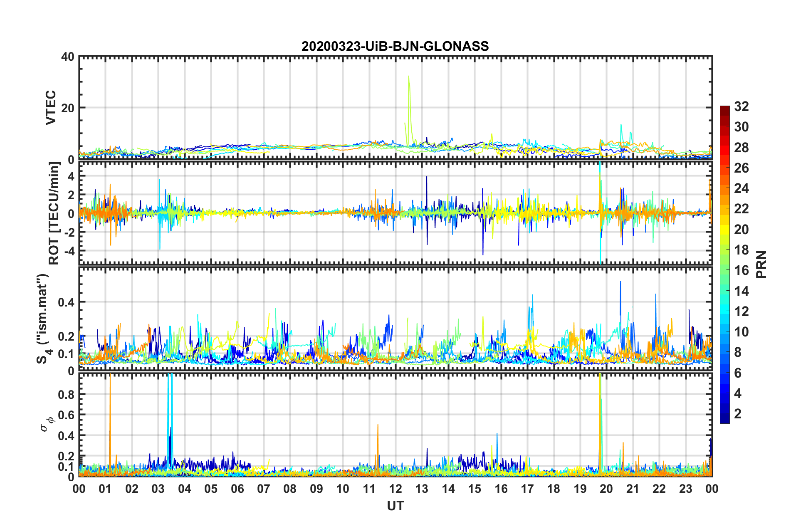Select the S4 ("ism.mat") y-axis label

point(44,319)
